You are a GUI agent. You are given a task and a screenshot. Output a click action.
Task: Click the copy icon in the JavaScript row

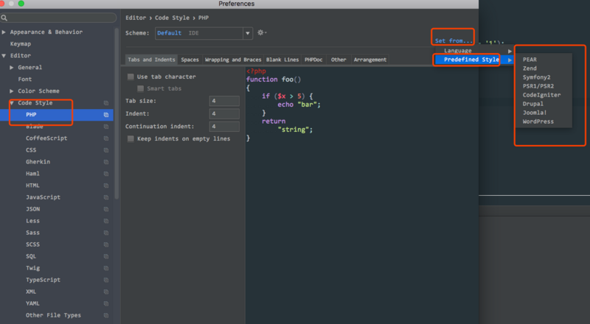coord(106,197)
